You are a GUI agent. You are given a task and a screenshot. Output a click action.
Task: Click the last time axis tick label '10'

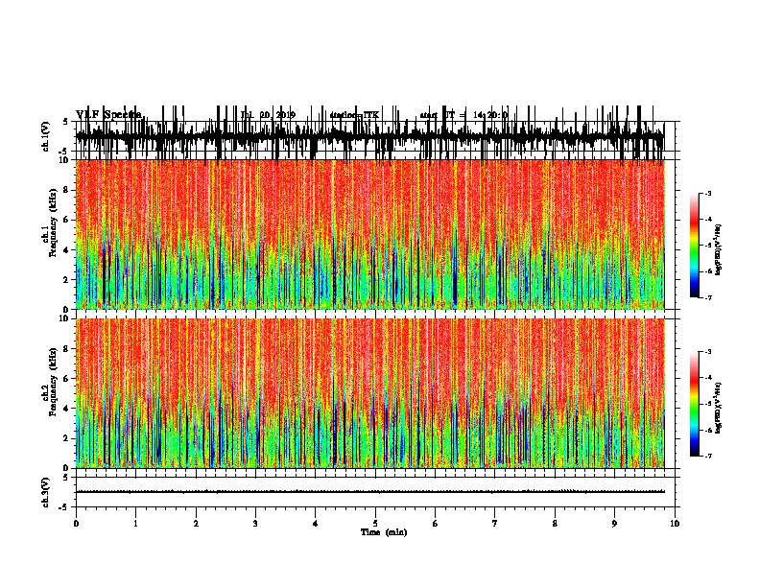click(675, 524)
